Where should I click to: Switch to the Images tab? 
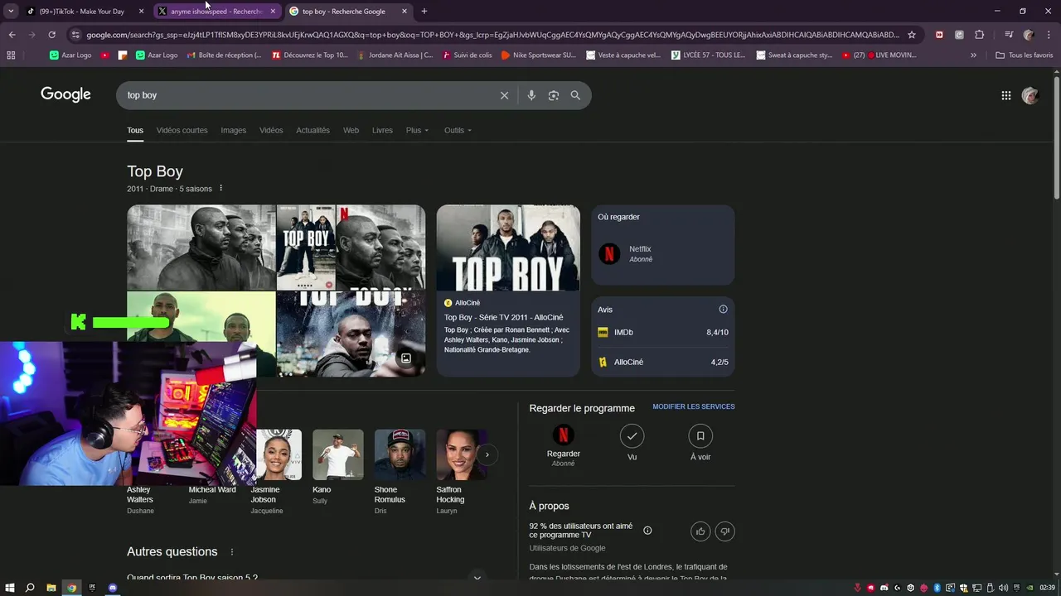pos(233,130)
